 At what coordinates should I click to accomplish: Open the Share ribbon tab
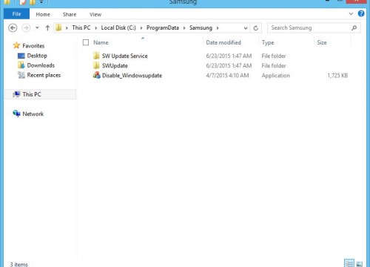(x=70, y=14)
